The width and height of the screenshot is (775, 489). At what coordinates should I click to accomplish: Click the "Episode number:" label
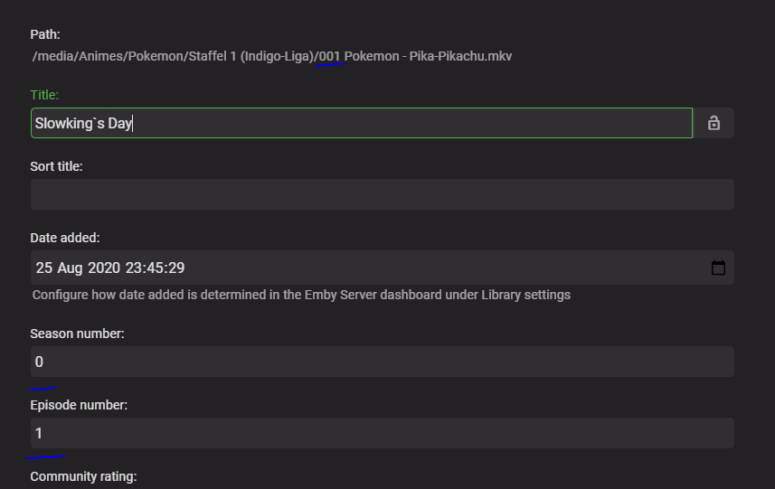(79, 405)
